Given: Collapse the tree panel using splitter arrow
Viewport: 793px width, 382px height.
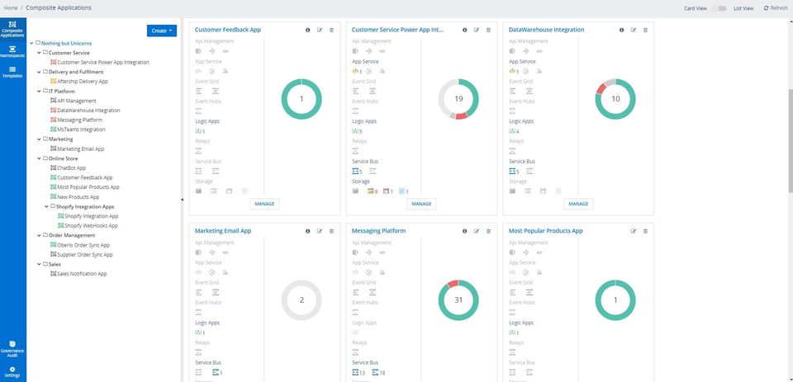Looking at the screenshot, I should click(182, 200).
